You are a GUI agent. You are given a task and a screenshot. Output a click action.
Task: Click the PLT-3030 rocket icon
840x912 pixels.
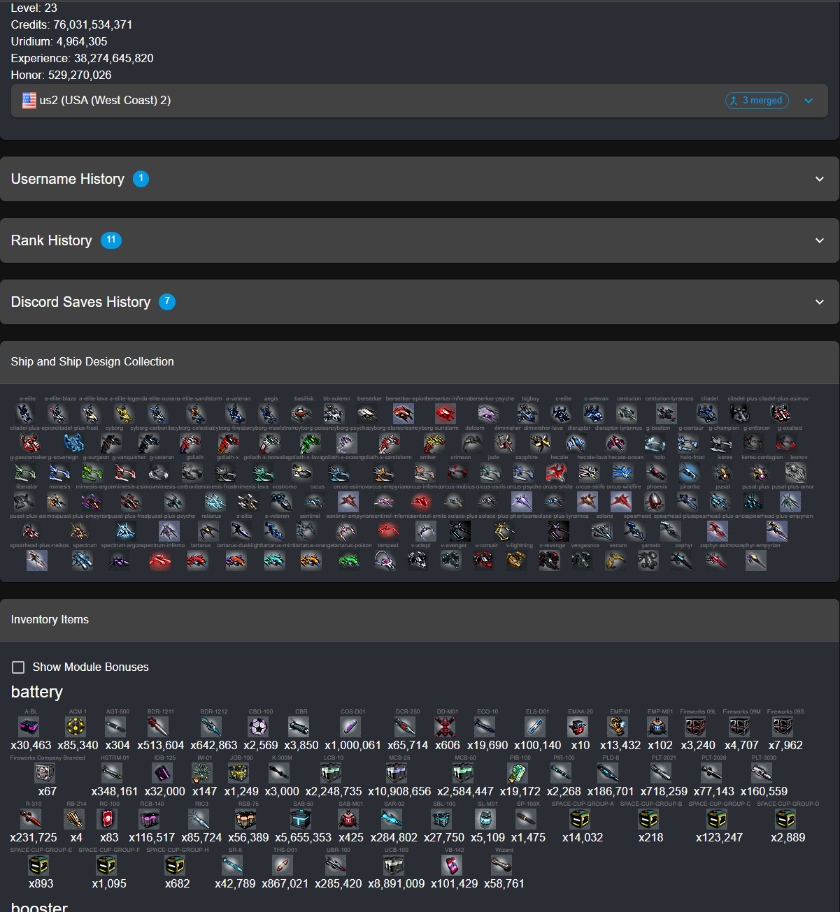coord(762,773)
